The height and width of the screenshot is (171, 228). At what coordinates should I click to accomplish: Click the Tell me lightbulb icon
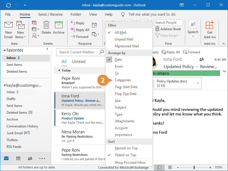(x=123, y=15)
